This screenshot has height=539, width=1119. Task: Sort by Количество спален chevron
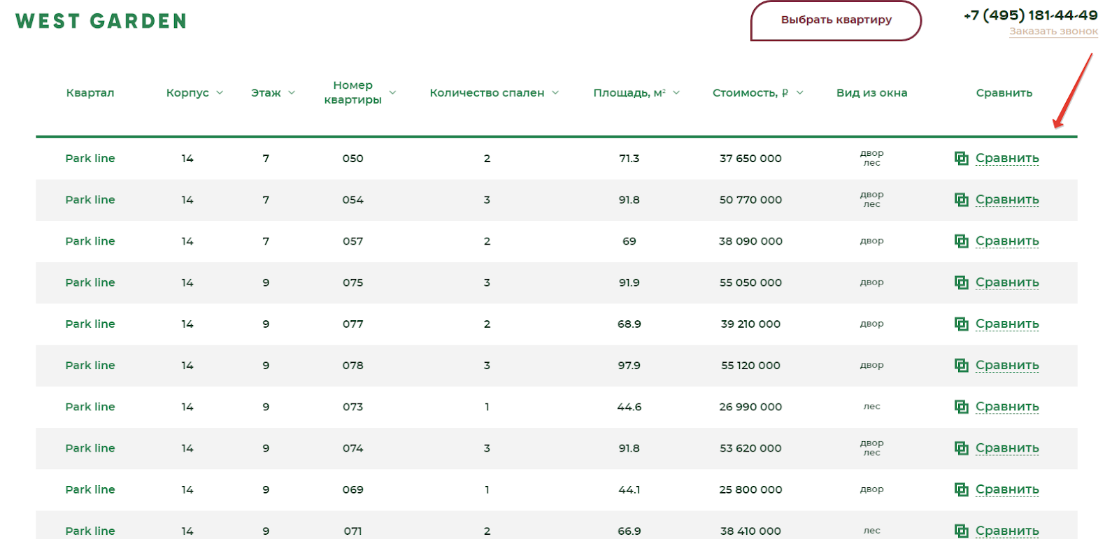coord(555,92)
